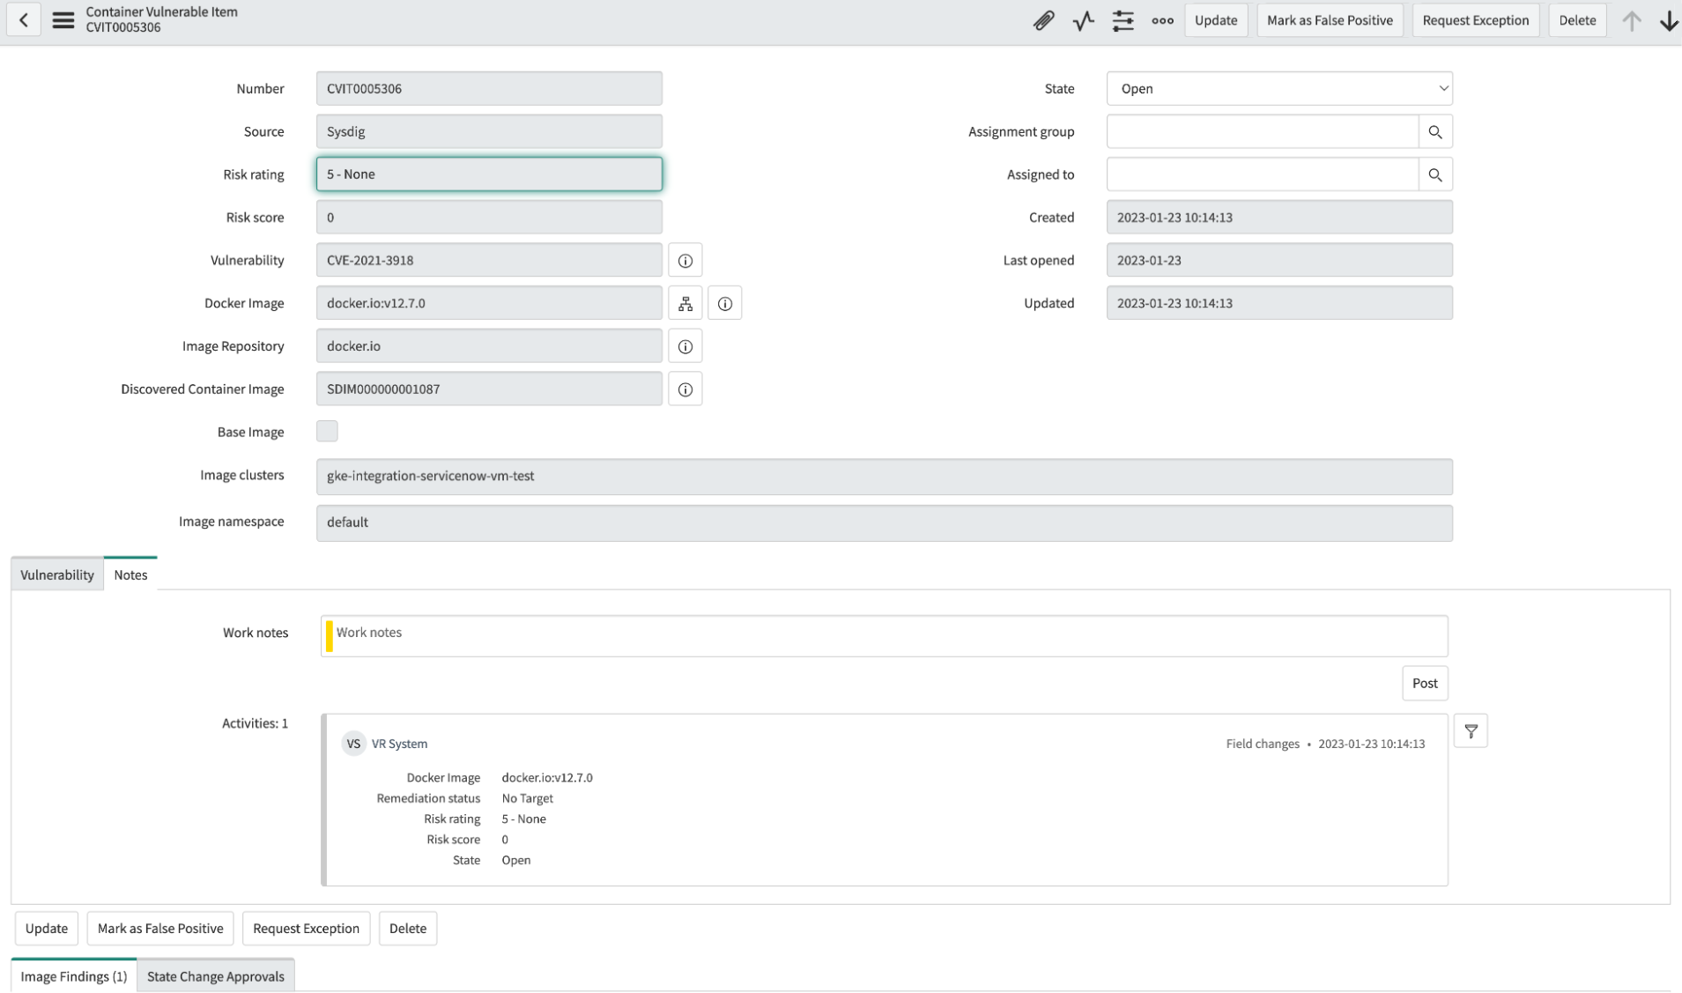Switch to the Vulnerability tab

pyautogui.click(x=56, y=574)
